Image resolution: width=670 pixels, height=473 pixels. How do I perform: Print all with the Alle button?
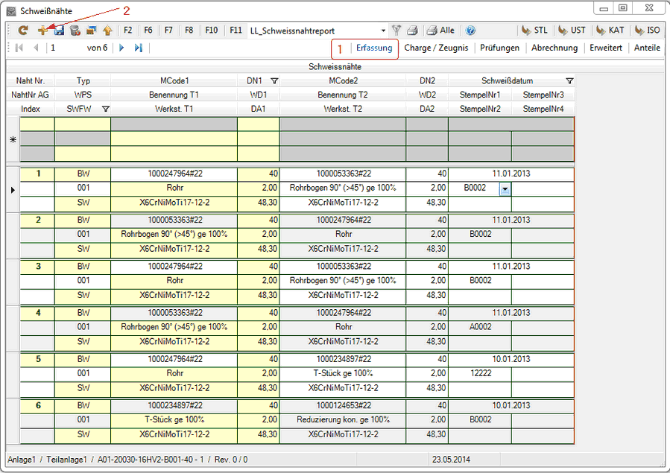(440, 31)
